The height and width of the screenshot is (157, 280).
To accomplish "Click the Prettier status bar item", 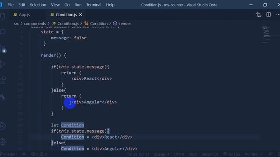I will pos(254,154).
